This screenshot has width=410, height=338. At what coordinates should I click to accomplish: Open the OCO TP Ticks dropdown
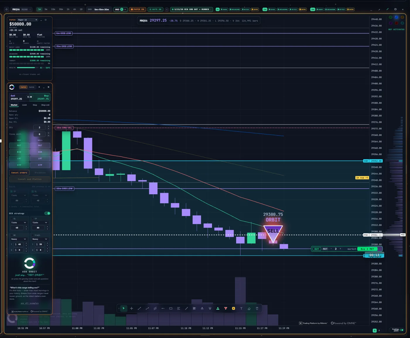tap(40, 223)
